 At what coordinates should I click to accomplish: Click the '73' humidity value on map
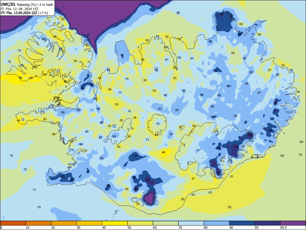click(x=147, y=140)
